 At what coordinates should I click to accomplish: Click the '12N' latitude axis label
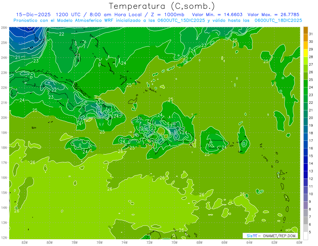pyautogui.click(x=4, y=238)
